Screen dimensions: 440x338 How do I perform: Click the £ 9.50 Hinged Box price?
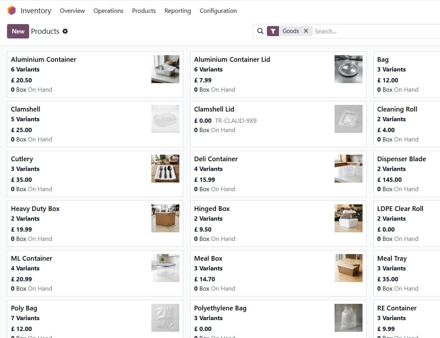click(x=203, y=229)
